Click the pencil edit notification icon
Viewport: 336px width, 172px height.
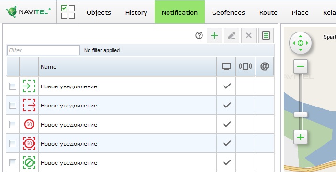click(232, 35)
